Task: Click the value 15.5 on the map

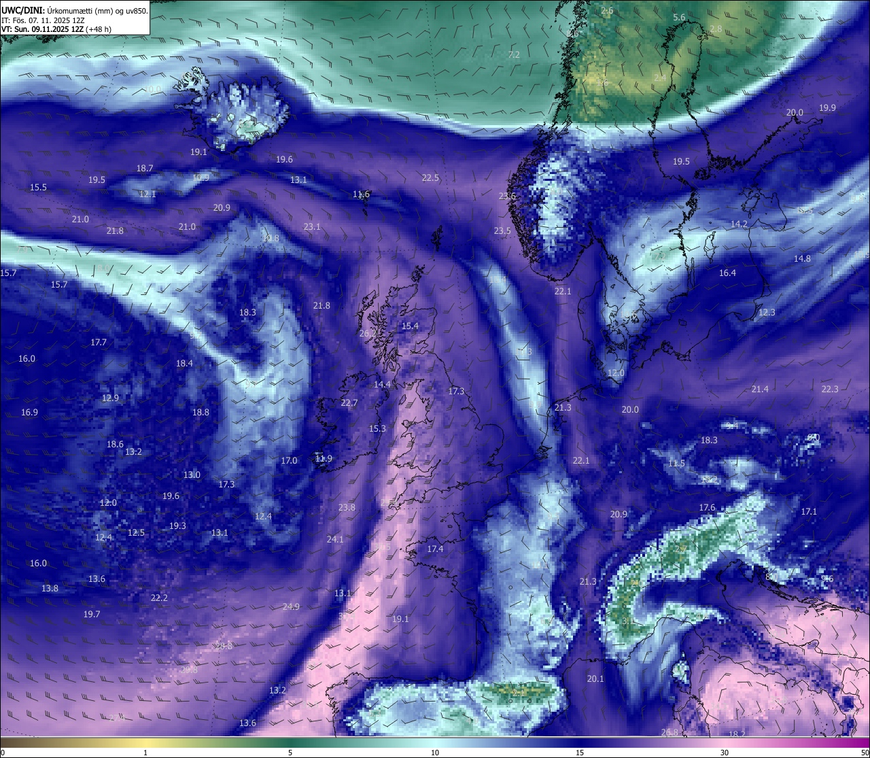Action: [x=38, y=187]
